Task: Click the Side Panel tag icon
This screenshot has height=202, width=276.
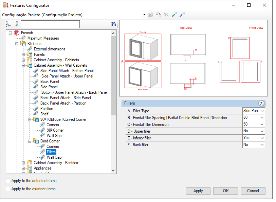Action: tap(36, 87)
